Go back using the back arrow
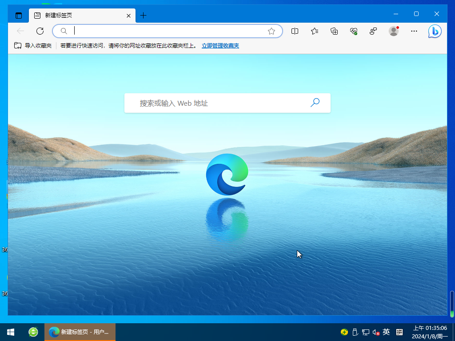The height and width of the screenshot is (341, 455). click(20, 31)
